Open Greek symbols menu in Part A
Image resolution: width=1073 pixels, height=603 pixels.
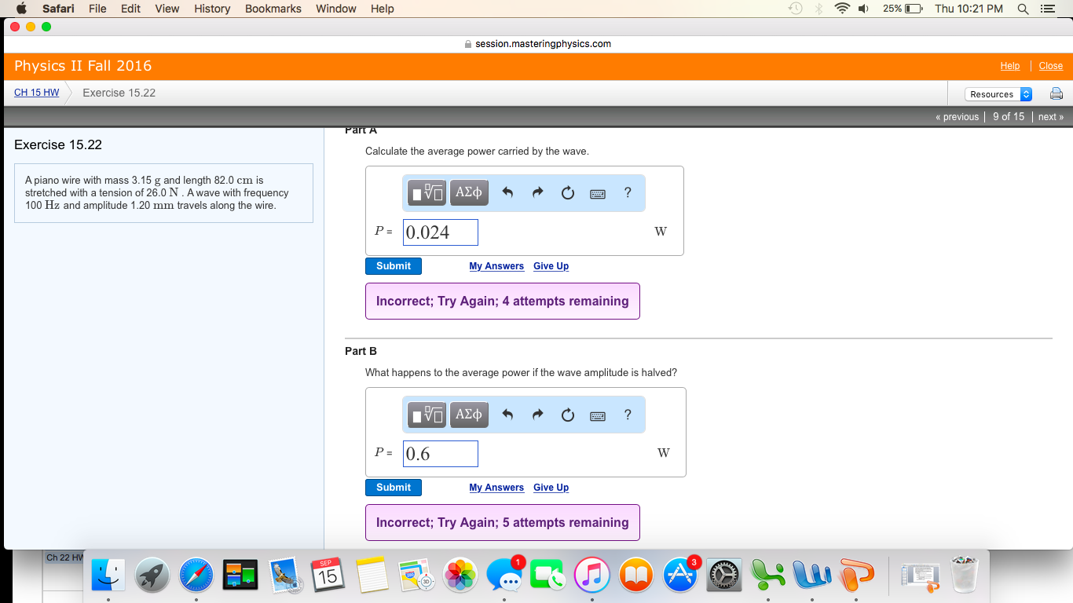point(469,192)
